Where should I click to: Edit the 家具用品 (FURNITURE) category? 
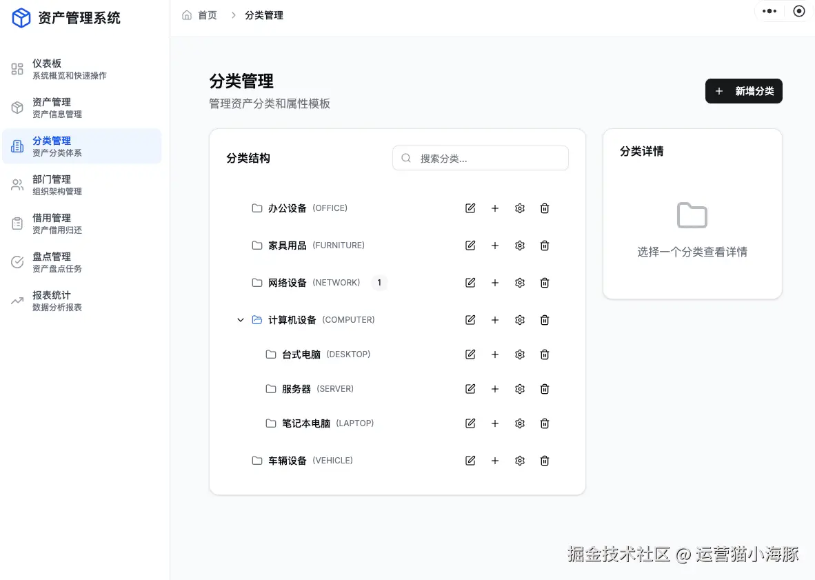470,246
